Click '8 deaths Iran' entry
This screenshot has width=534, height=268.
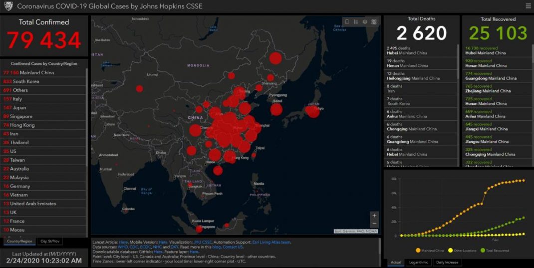[420, 88]
